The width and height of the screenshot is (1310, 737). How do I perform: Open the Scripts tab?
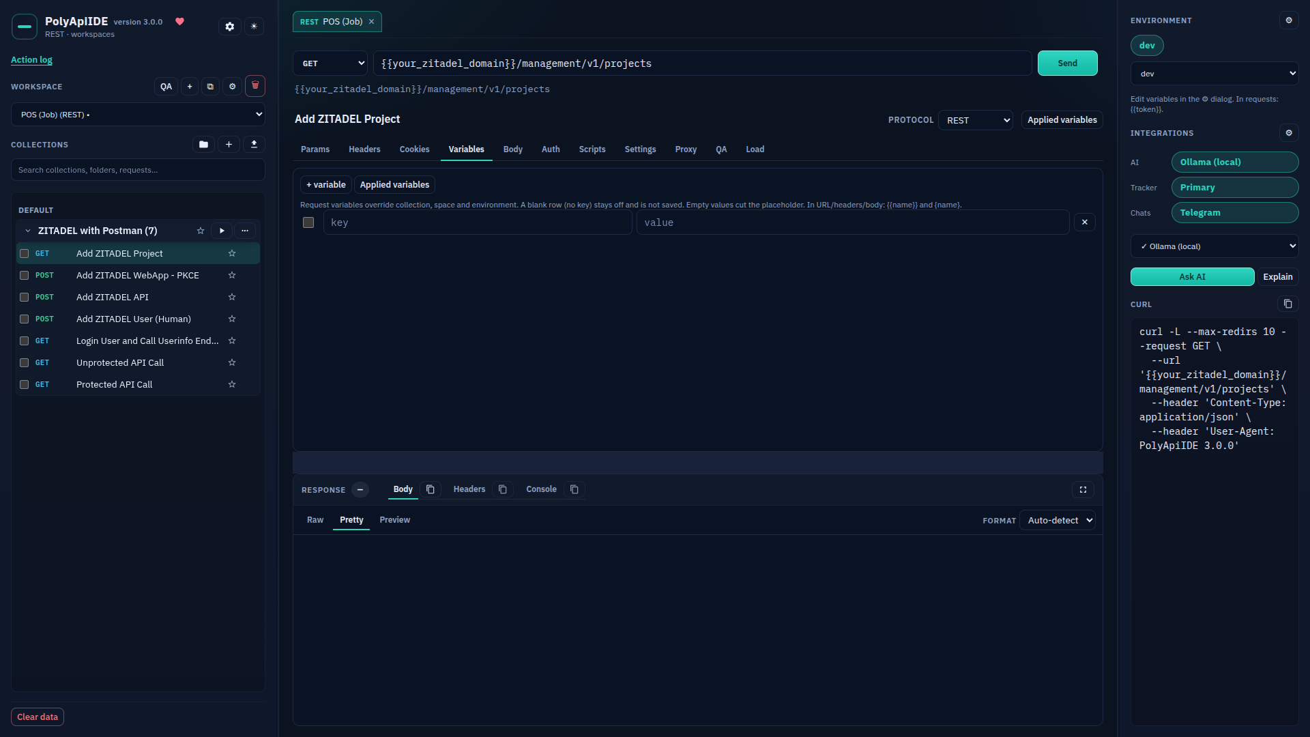coord(592,149)
